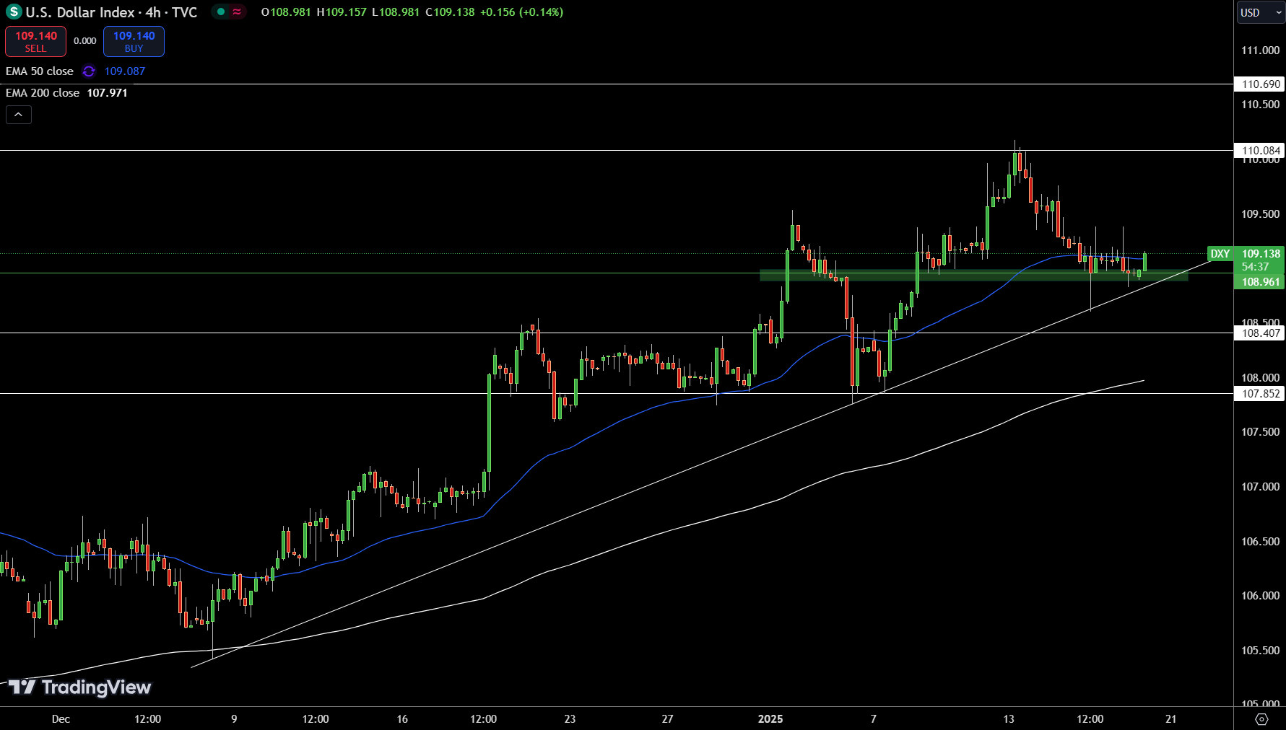Click the 23 date label on time axis
The width and height of the screenshot is (1286, 730).
(570, 719)
